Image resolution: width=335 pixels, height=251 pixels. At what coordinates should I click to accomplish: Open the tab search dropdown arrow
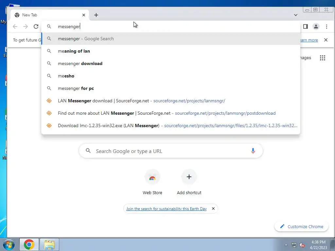tap(296, 15)
